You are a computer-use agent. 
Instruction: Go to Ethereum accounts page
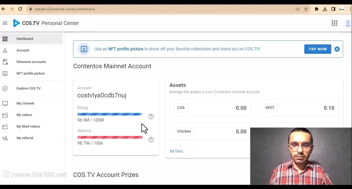pyautogui.click(x=31, y=62)
